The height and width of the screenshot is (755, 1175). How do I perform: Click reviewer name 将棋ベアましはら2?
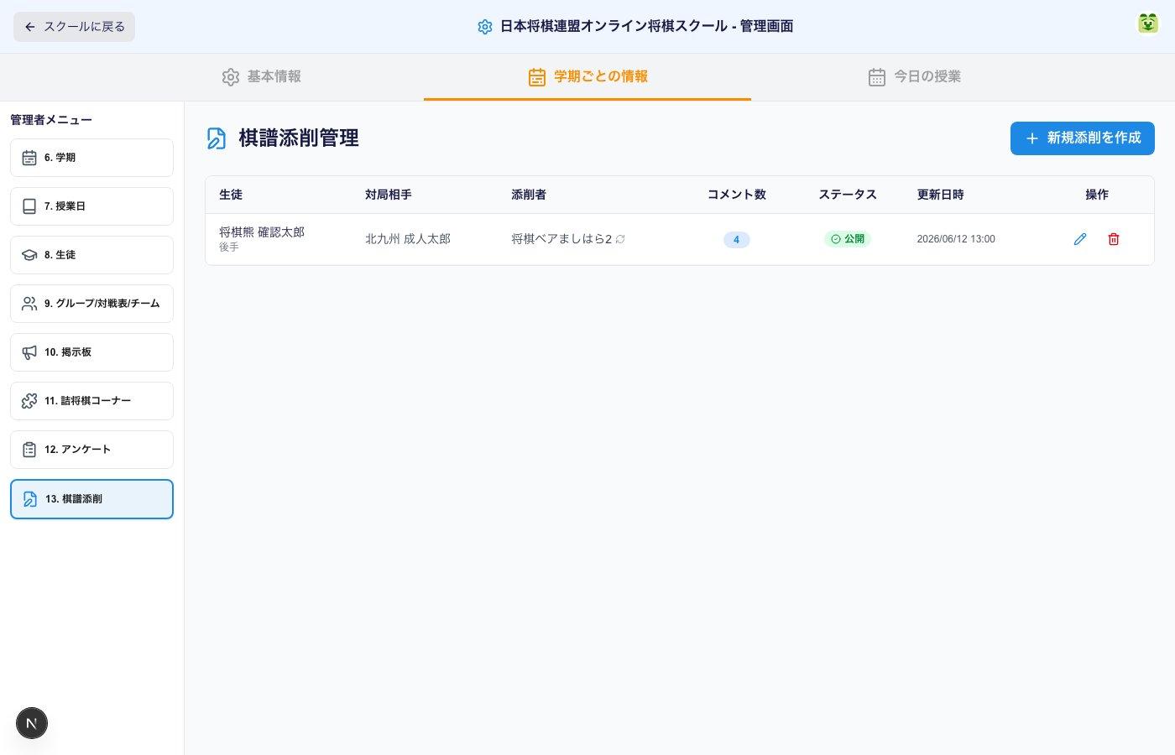[561, 239]
